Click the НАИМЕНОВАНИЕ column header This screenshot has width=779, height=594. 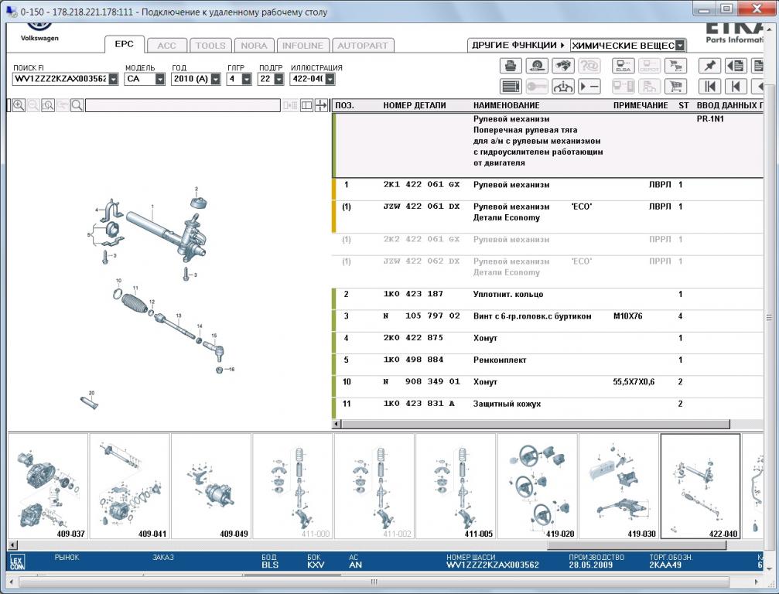pos(506,105)
